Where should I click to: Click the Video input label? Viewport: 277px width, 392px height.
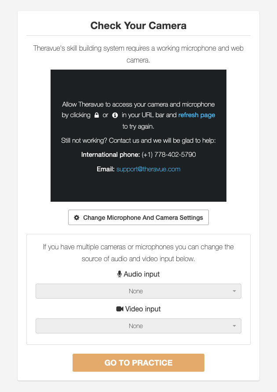(143, 309)
